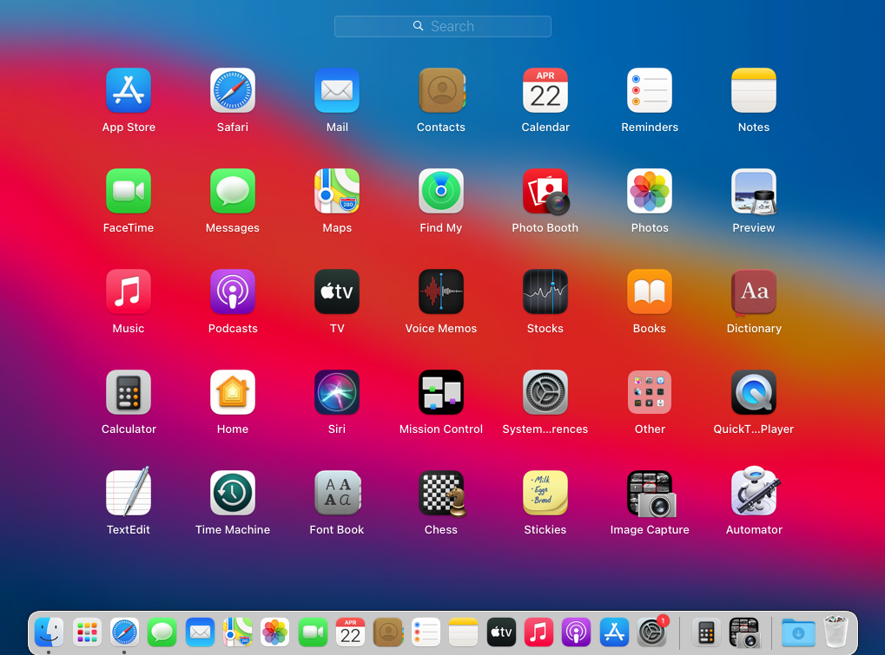The width and height of the screenshot is (885, 655).
Task: Open the Downloads folder in the Dock
Action: (798, 632)
